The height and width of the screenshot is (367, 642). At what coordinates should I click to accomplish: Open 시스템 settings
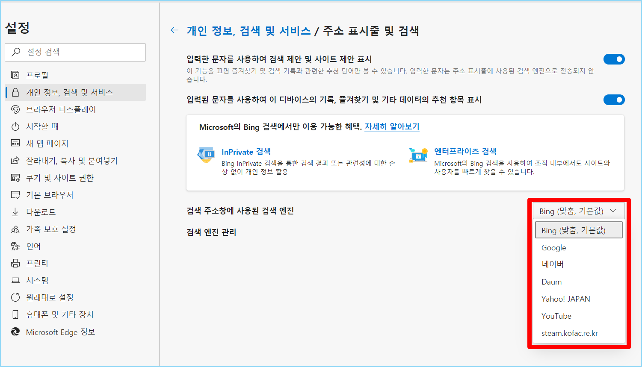(75, 280)
